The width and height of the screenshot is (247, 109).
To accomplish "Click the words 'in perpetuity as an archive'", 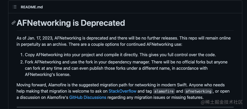I will 41,44.
